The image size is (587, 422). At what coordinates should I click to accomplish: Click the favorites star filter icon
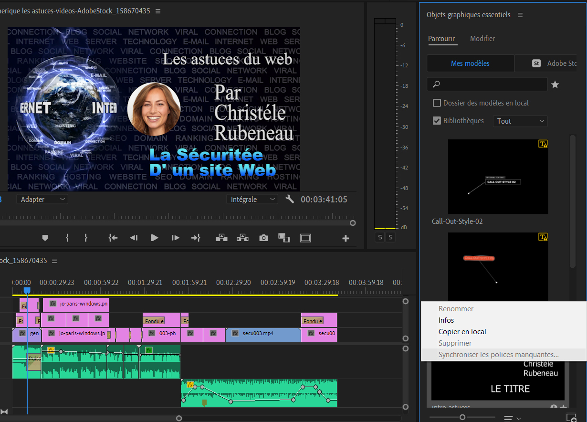[555, 84]
